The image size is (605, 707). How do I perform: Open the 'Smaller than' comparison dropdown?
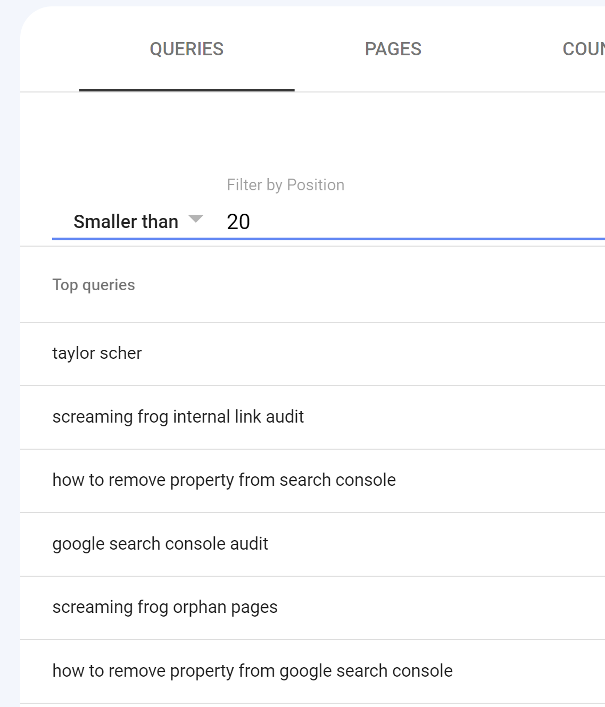(x=126, y=222)
